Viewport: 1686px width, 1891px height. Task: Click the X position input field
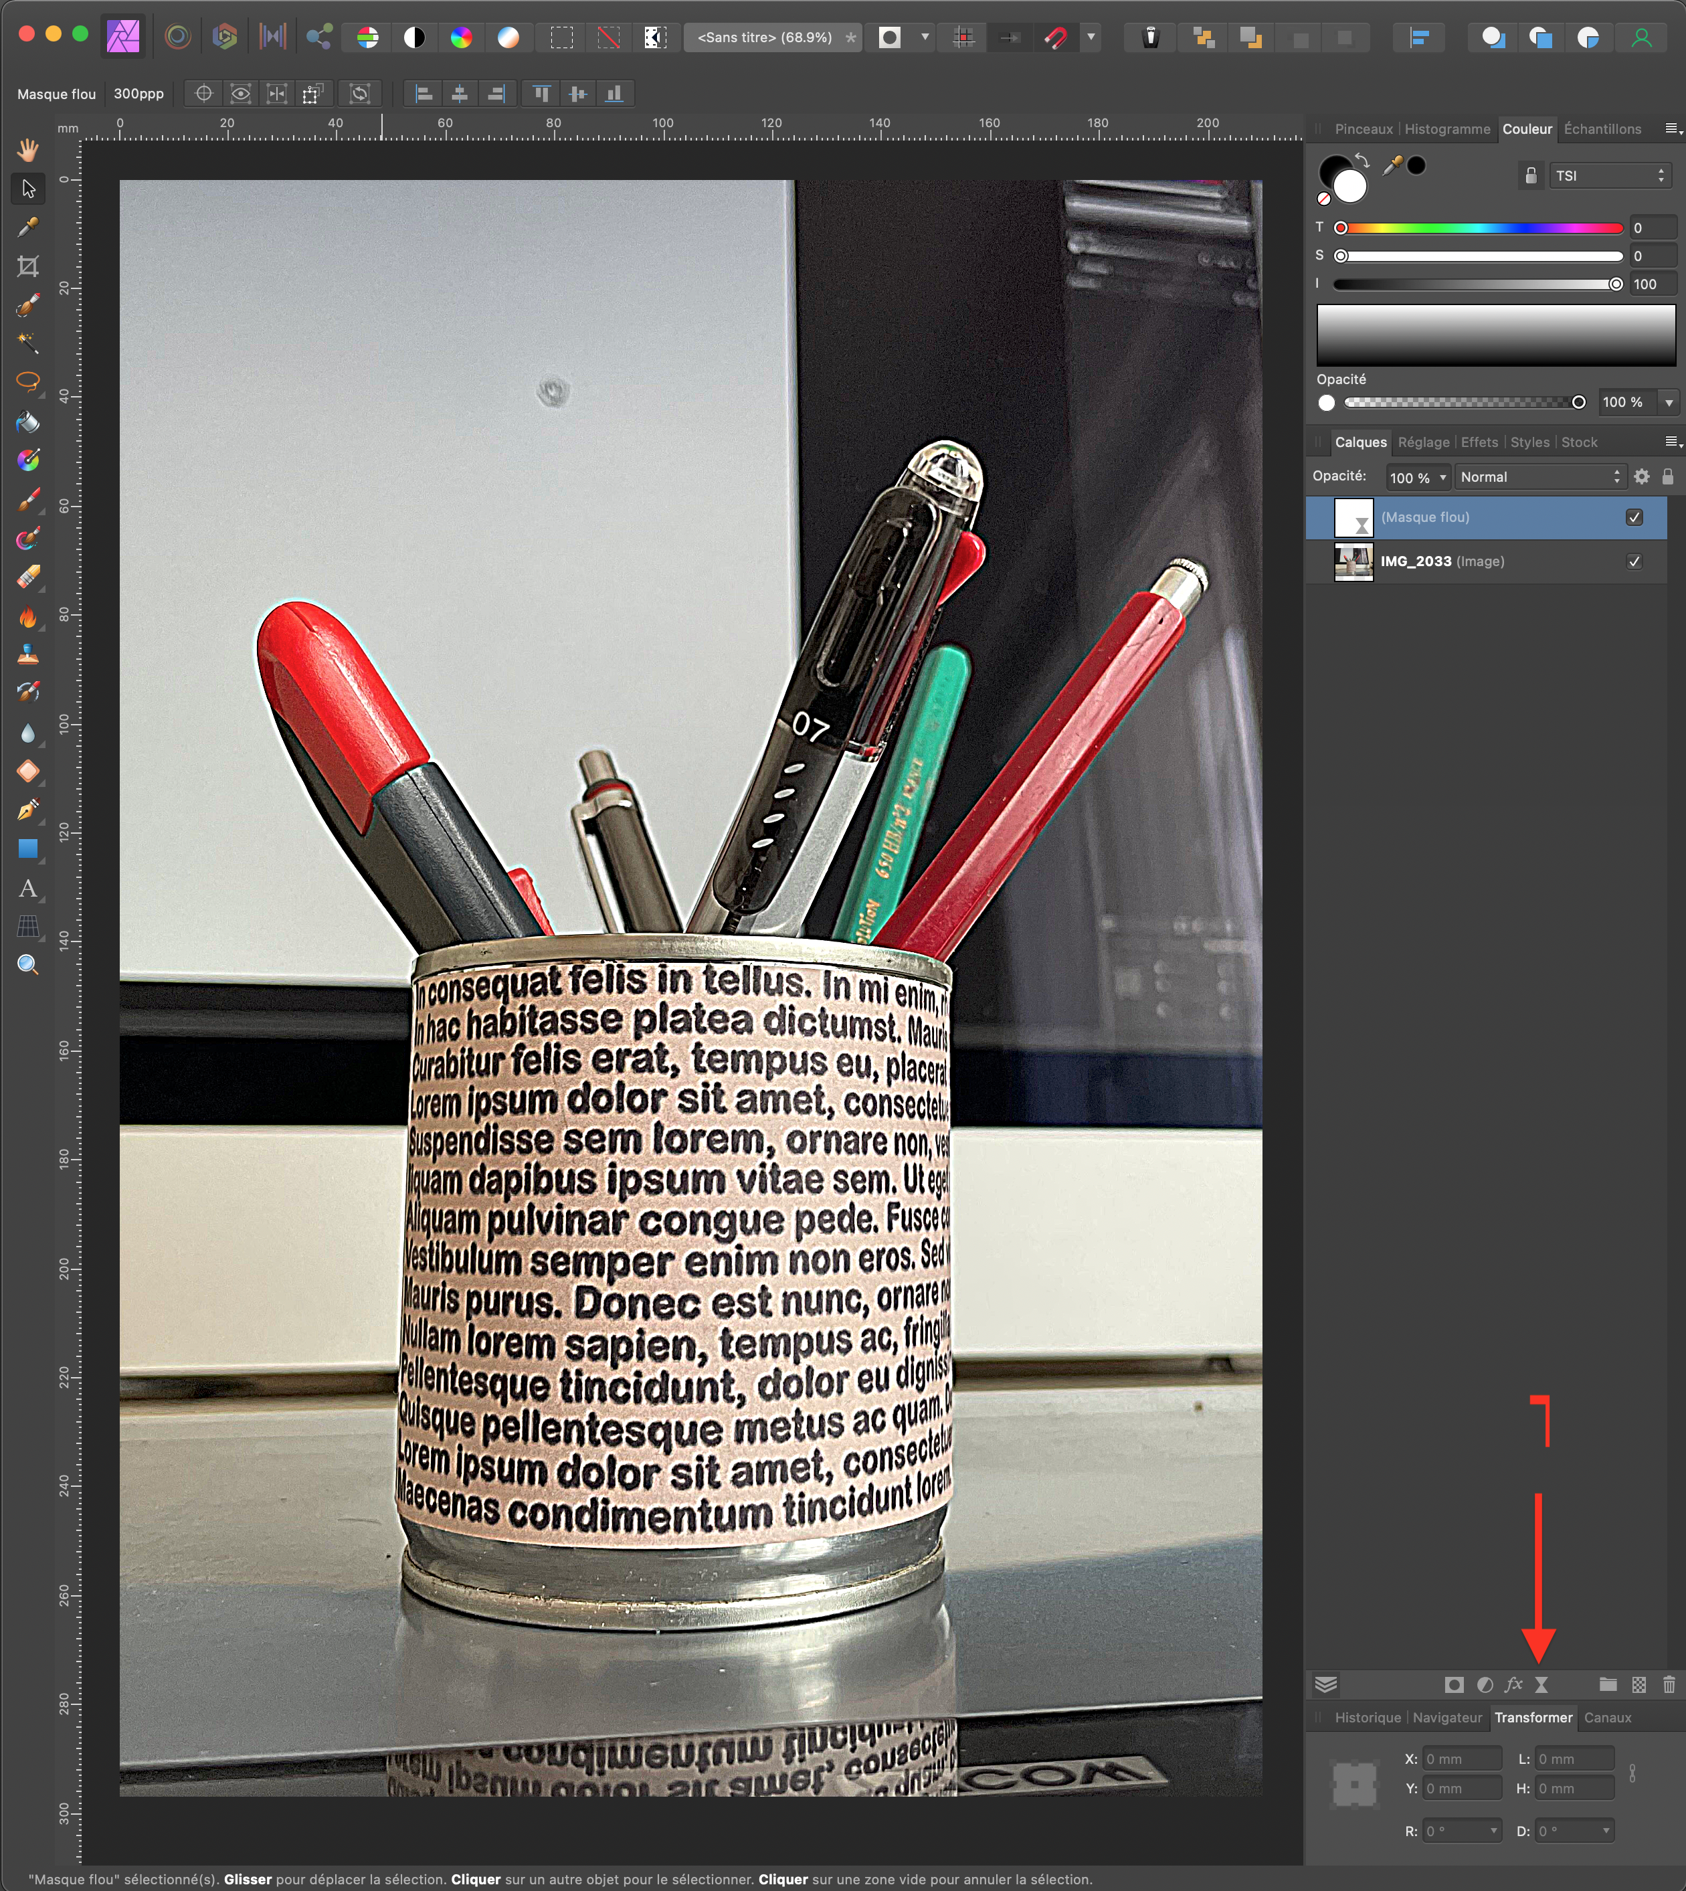(x=1462, y=1759)
